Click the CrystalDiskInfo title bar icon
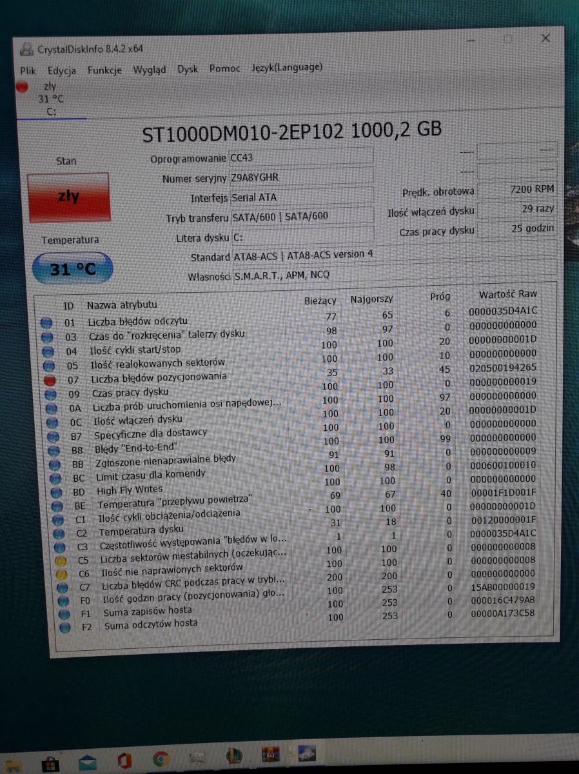579x774 pixels. 26,49
